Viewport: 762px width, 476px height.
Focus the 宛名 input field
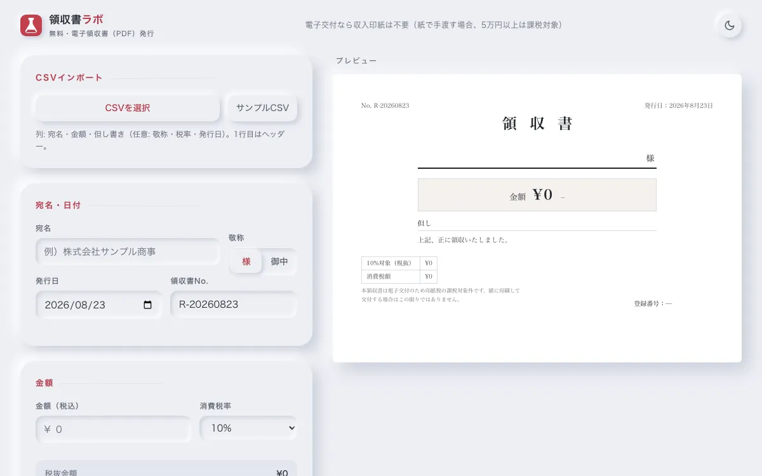point(128,251)
